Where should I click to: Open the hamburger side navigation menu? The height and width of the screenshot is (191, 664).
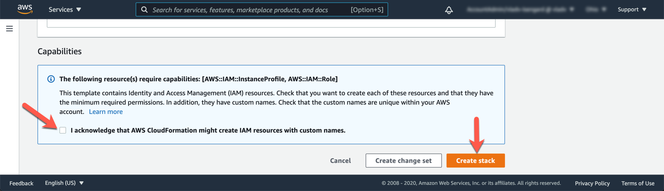pos(9,29)
